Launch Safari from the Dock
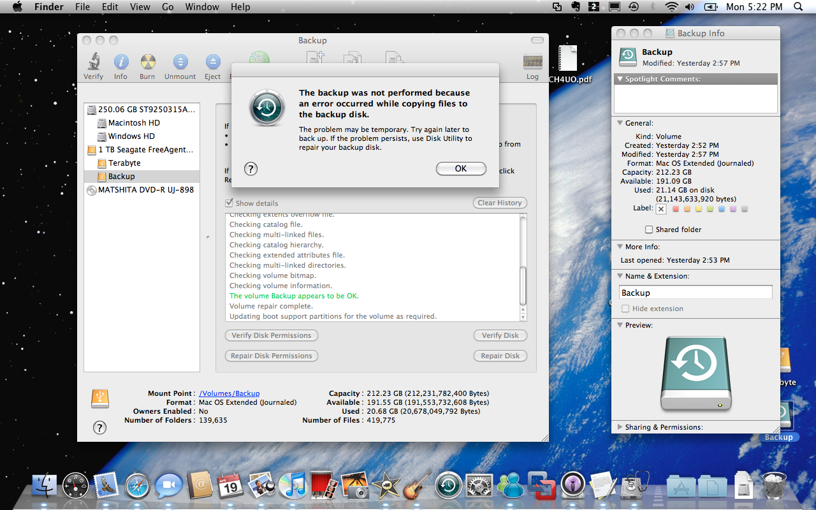This screenshot has width=816, height=510. 138,486
